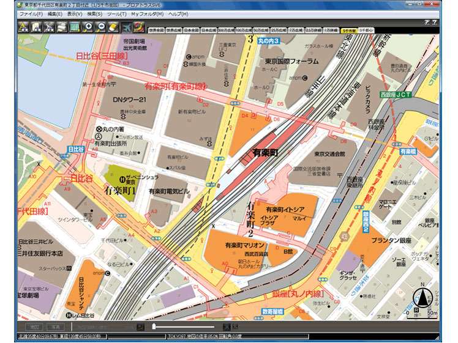Click the 有楽町電気ビル building label
The image size is (458, 343).
tap(169, 191)
